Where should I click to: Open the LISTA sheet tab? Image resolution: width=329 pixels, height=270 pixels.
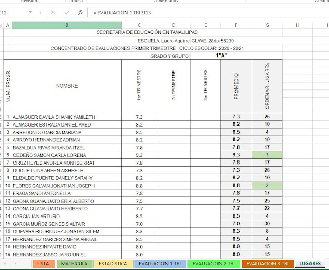pyautogui.click(x=43, y=264)
